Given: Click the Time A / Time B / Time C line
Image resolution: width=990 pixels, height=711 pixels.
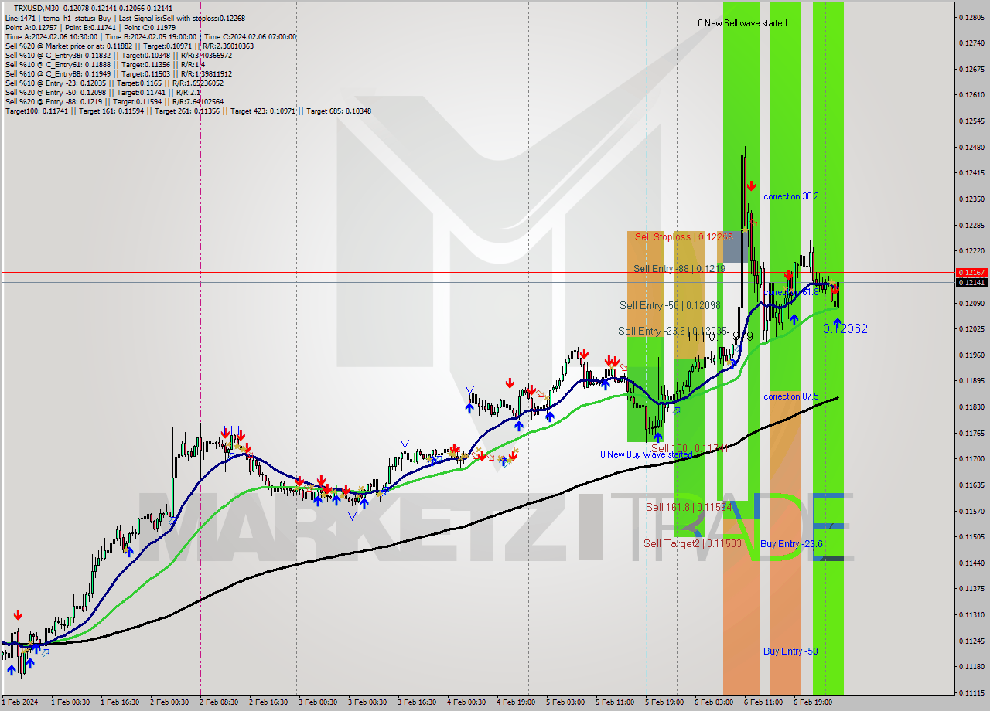Looking at the screenshot, I should click(151, 36).
